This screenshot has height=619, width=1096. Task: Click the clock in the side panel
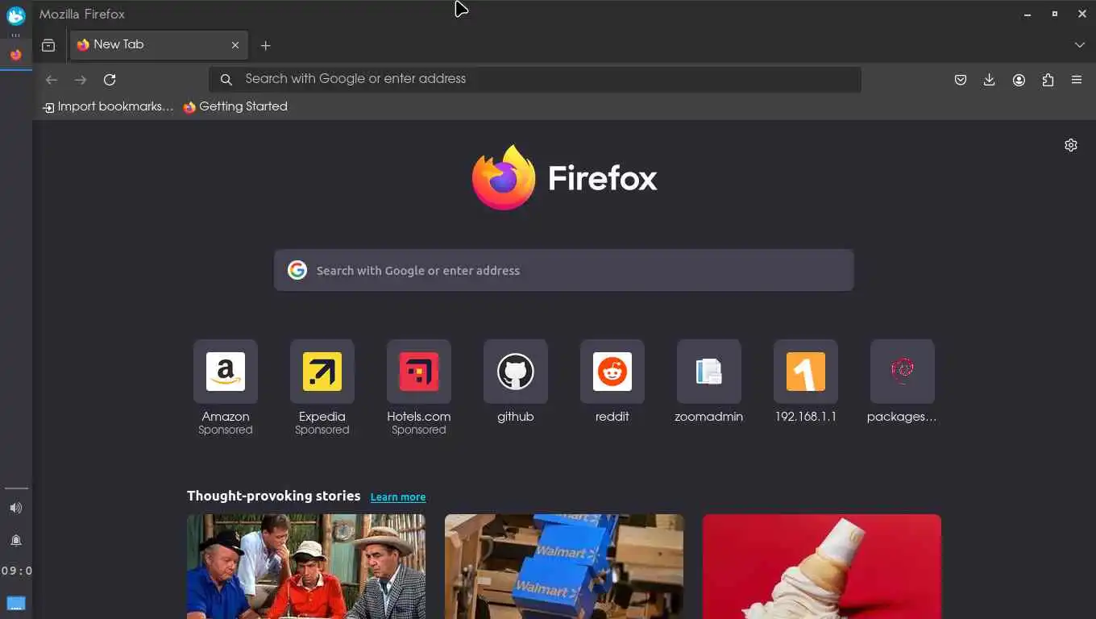click(16, 571)
